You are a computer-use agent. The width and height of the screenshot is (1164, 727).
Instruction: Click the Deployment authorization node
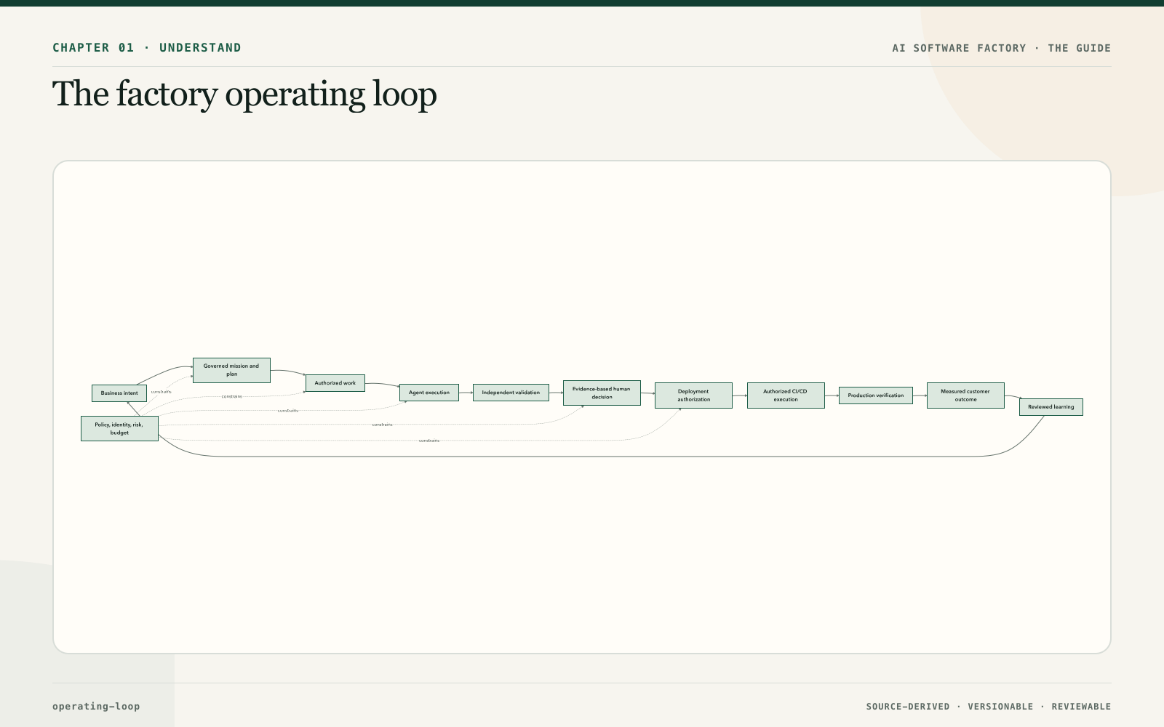point(693,395)
